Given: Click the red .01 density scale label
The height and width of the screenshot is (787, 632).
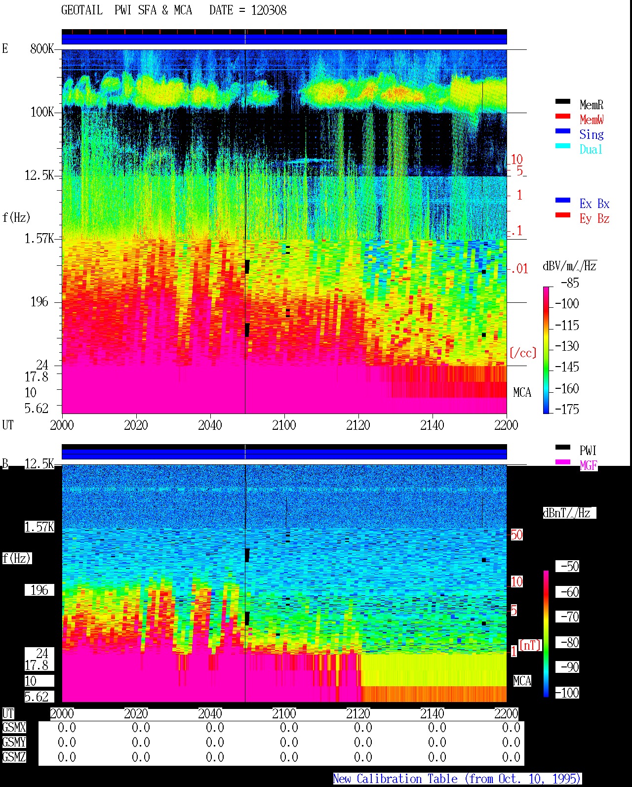Looking at the screenshot, I should 519,269.
